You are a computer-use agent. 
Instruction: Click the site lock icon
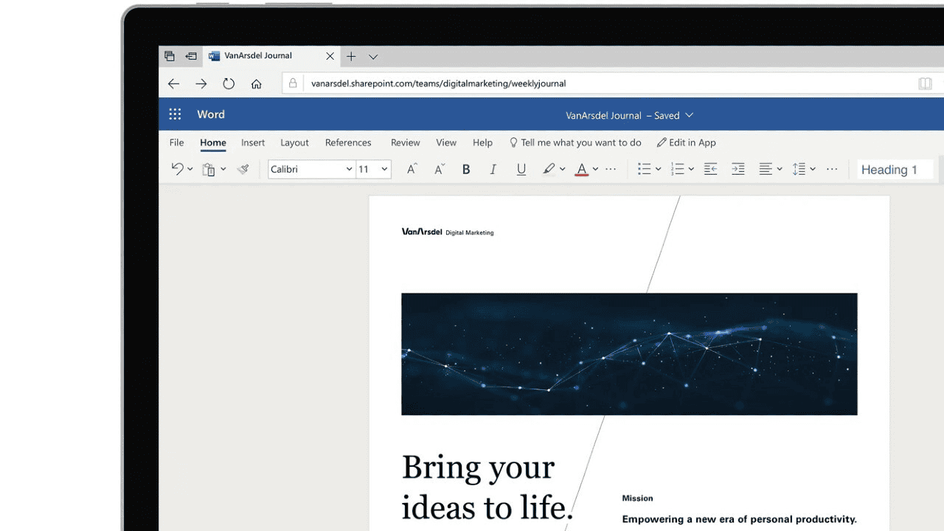(293, 83)
